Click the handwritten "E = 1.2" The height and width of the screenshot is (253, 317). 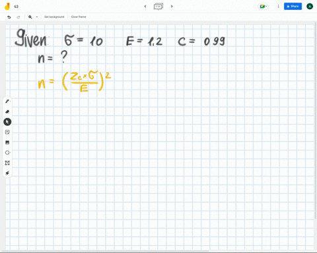point(144,42)
